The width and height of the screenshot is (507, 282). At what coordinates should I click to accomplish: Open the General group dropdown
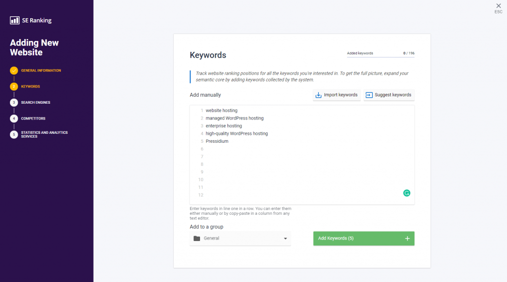tap(240, 239)
